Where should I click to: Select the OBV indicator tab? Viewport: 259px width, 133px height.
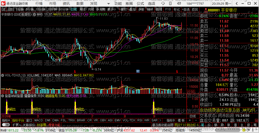click(x=103, y=120)
